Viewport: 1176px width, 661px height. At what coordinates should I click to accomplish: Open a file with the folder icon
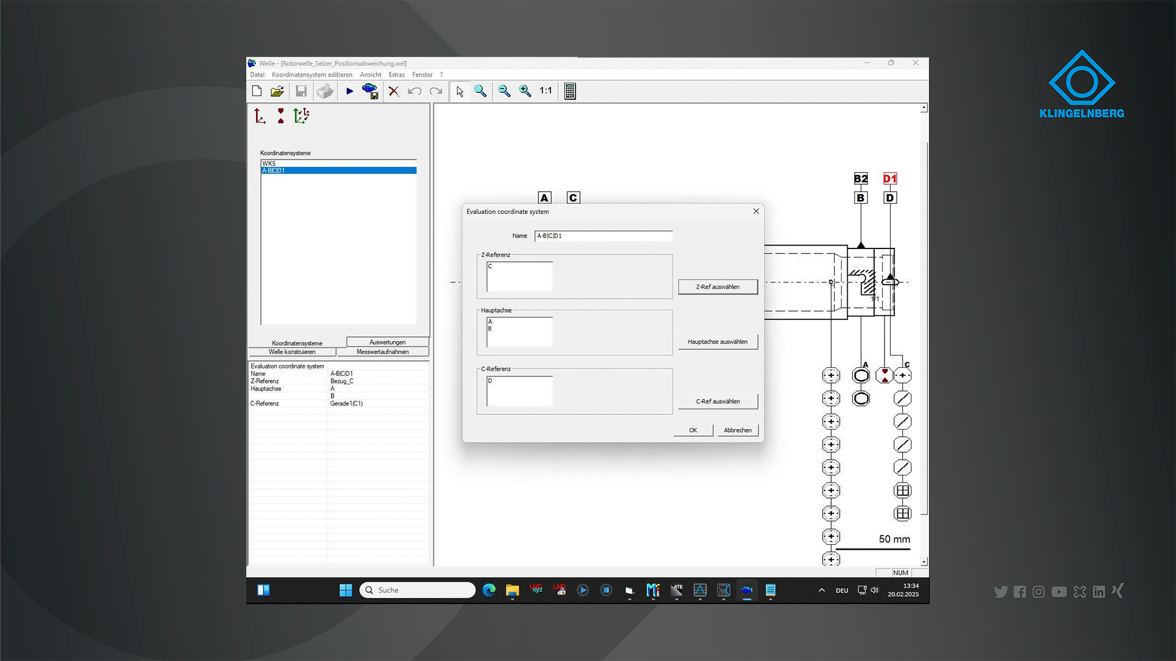pyautogui.click(x=277, y=91)
